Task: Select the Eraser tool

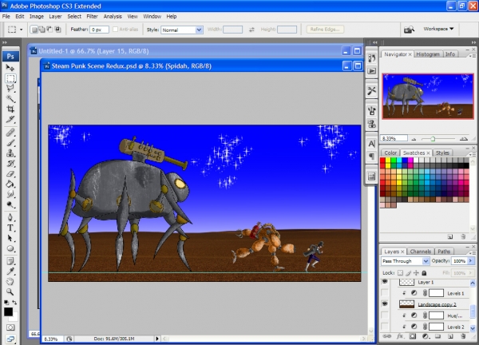Action: (x=10, y=174)
